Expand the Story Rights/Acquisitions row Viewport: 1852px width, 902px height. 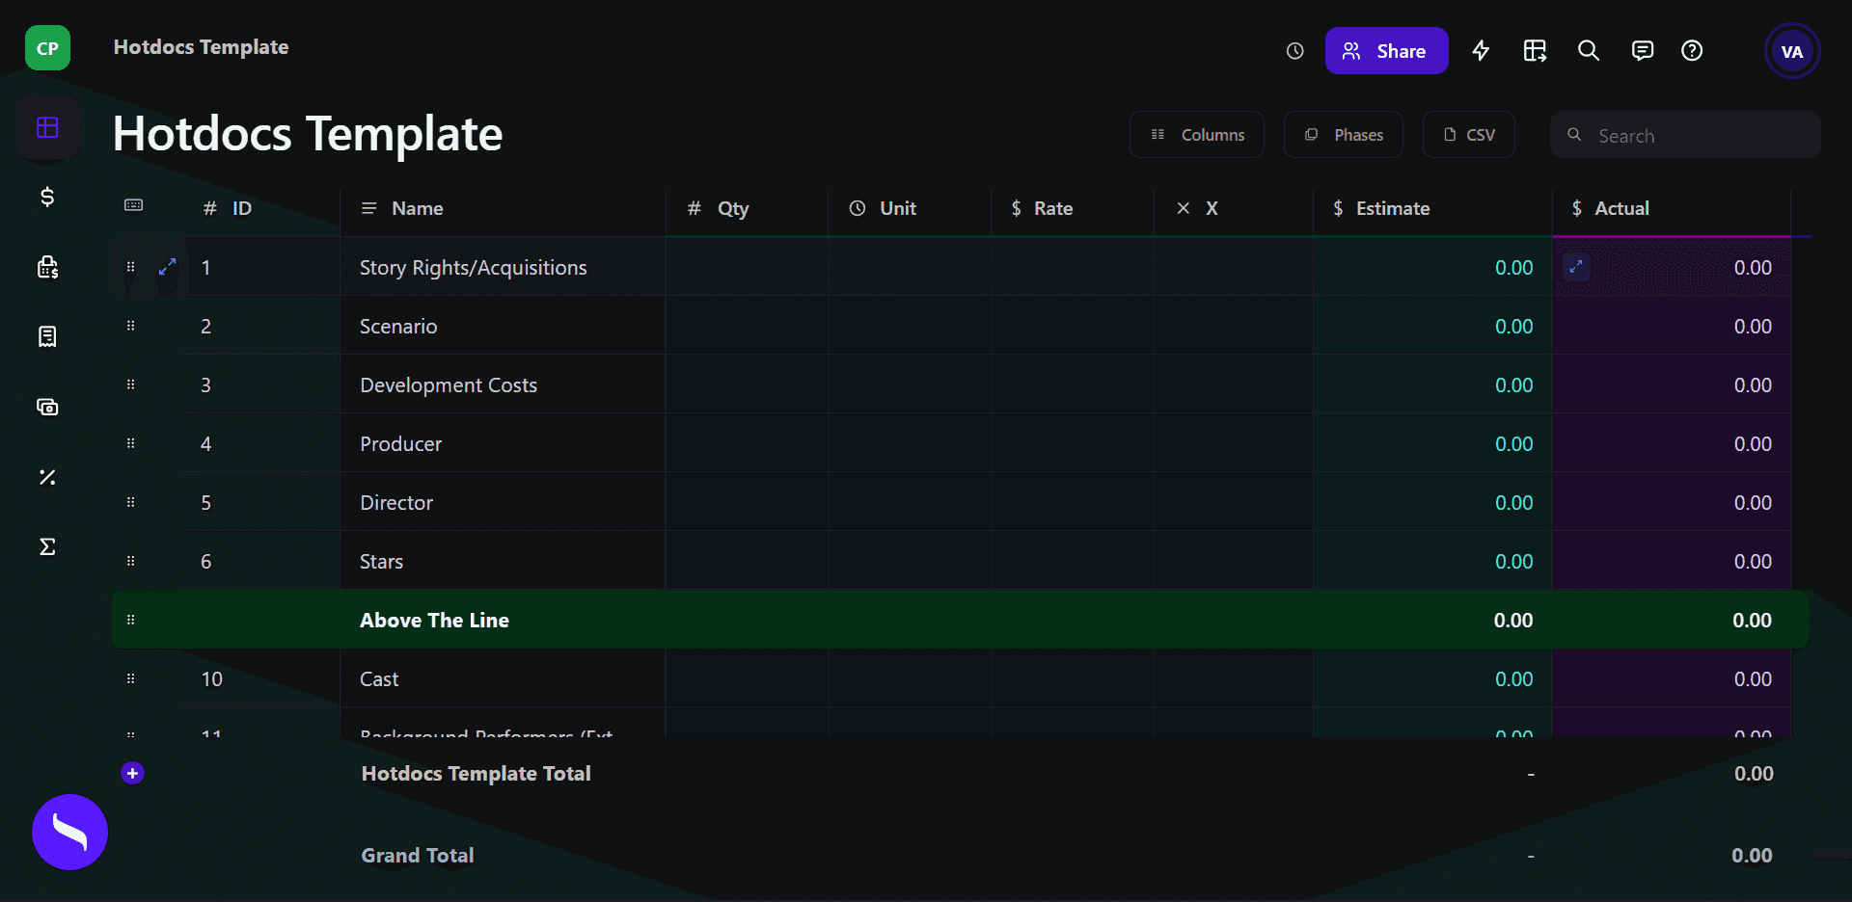(167, 267)
